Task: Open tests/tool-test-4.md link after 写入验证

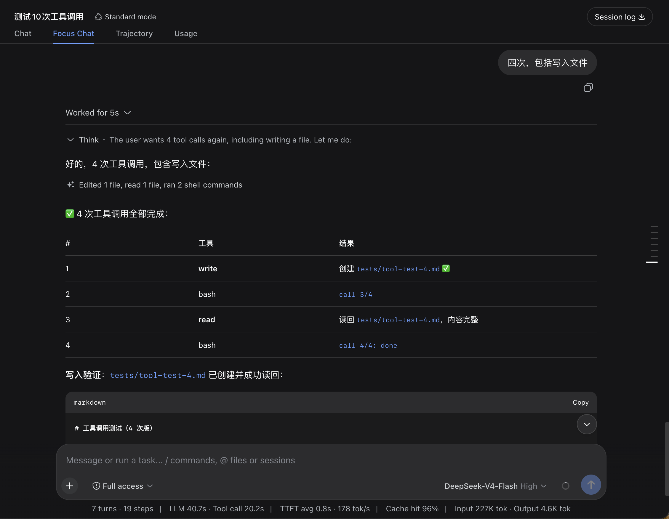Action: [158, 375]
